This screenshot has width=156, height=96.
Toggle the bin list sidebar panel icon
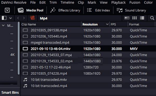4,18
